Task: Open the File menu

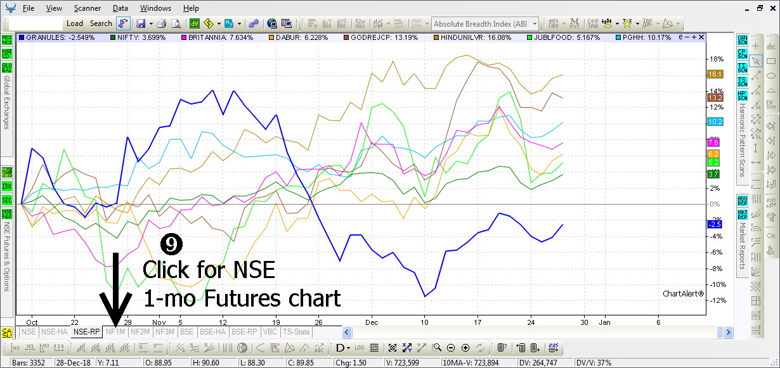Action: tap(29, 8)
